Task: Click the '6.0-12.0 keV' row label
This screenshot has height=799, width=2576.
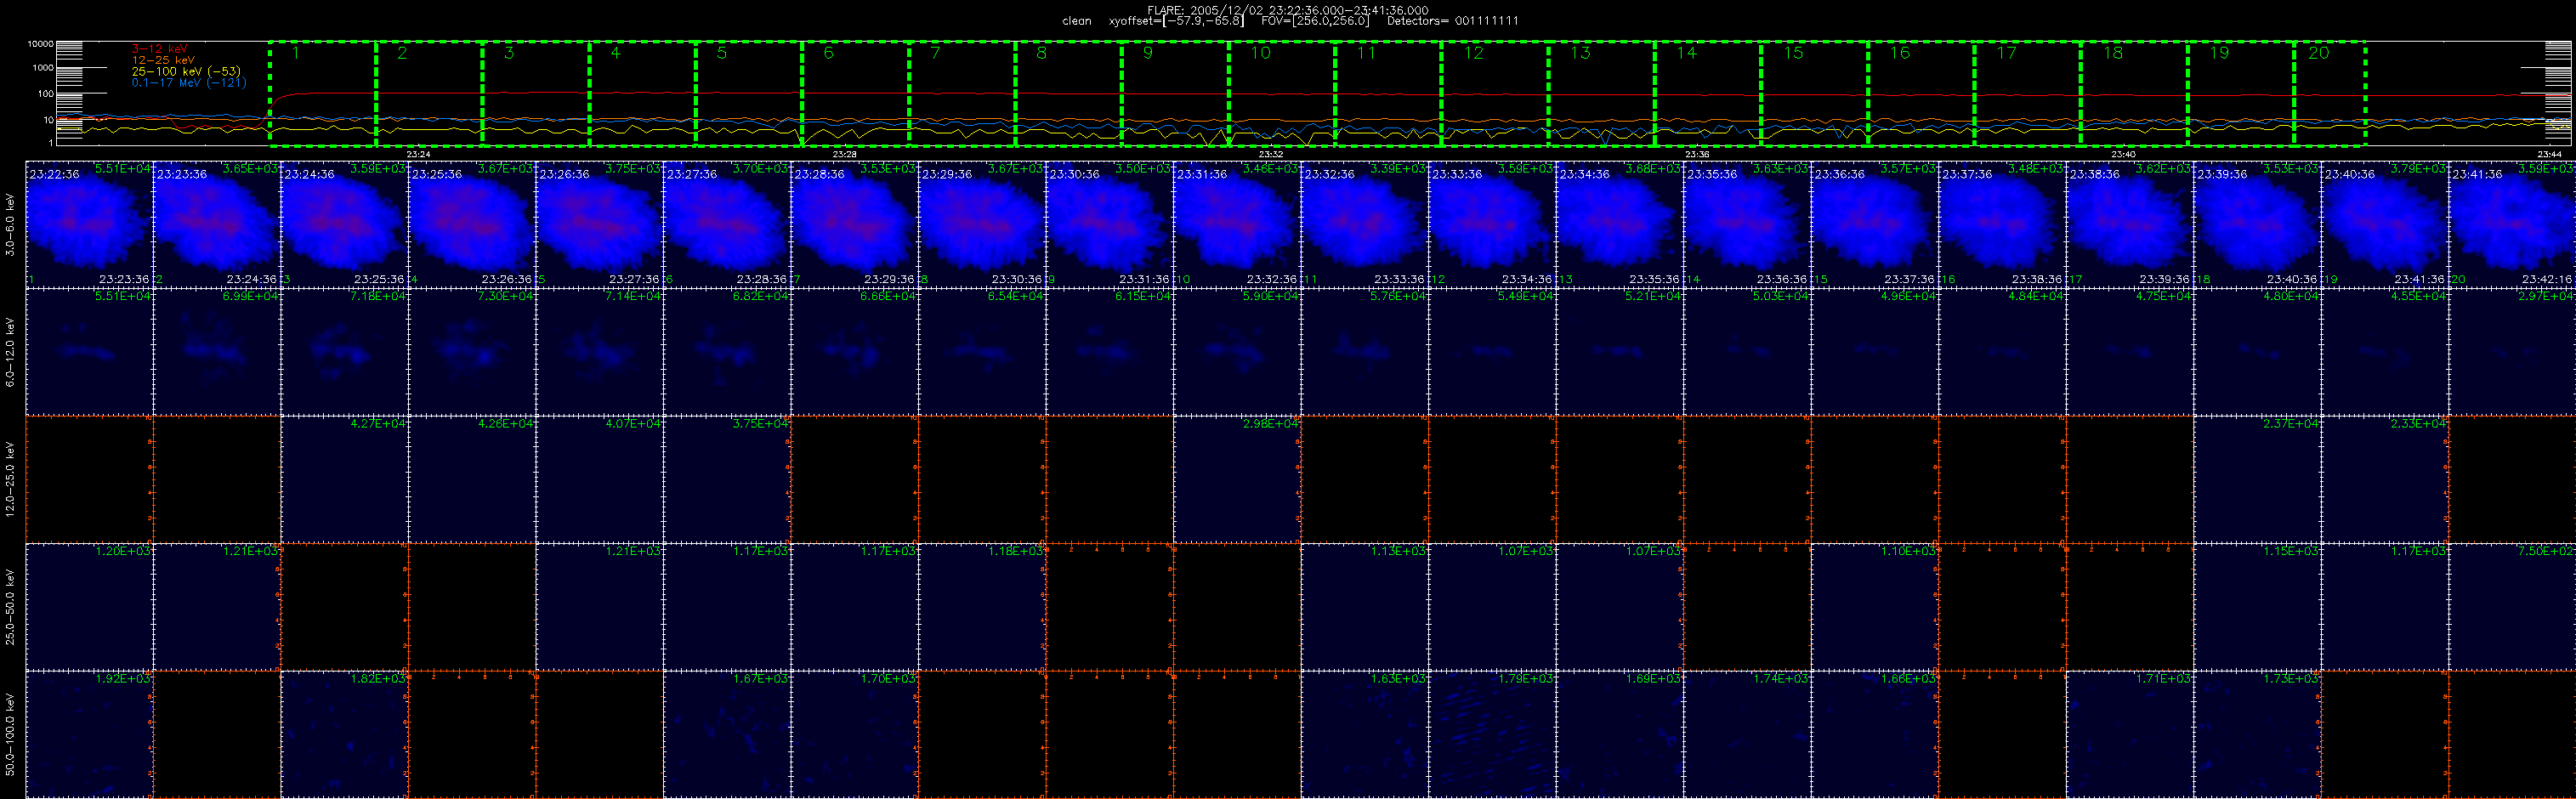Action: point(10,352)
